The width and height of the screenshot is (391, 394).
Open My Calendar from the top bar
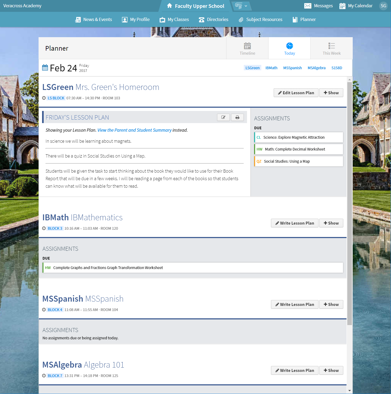click(x=356, y=6)
